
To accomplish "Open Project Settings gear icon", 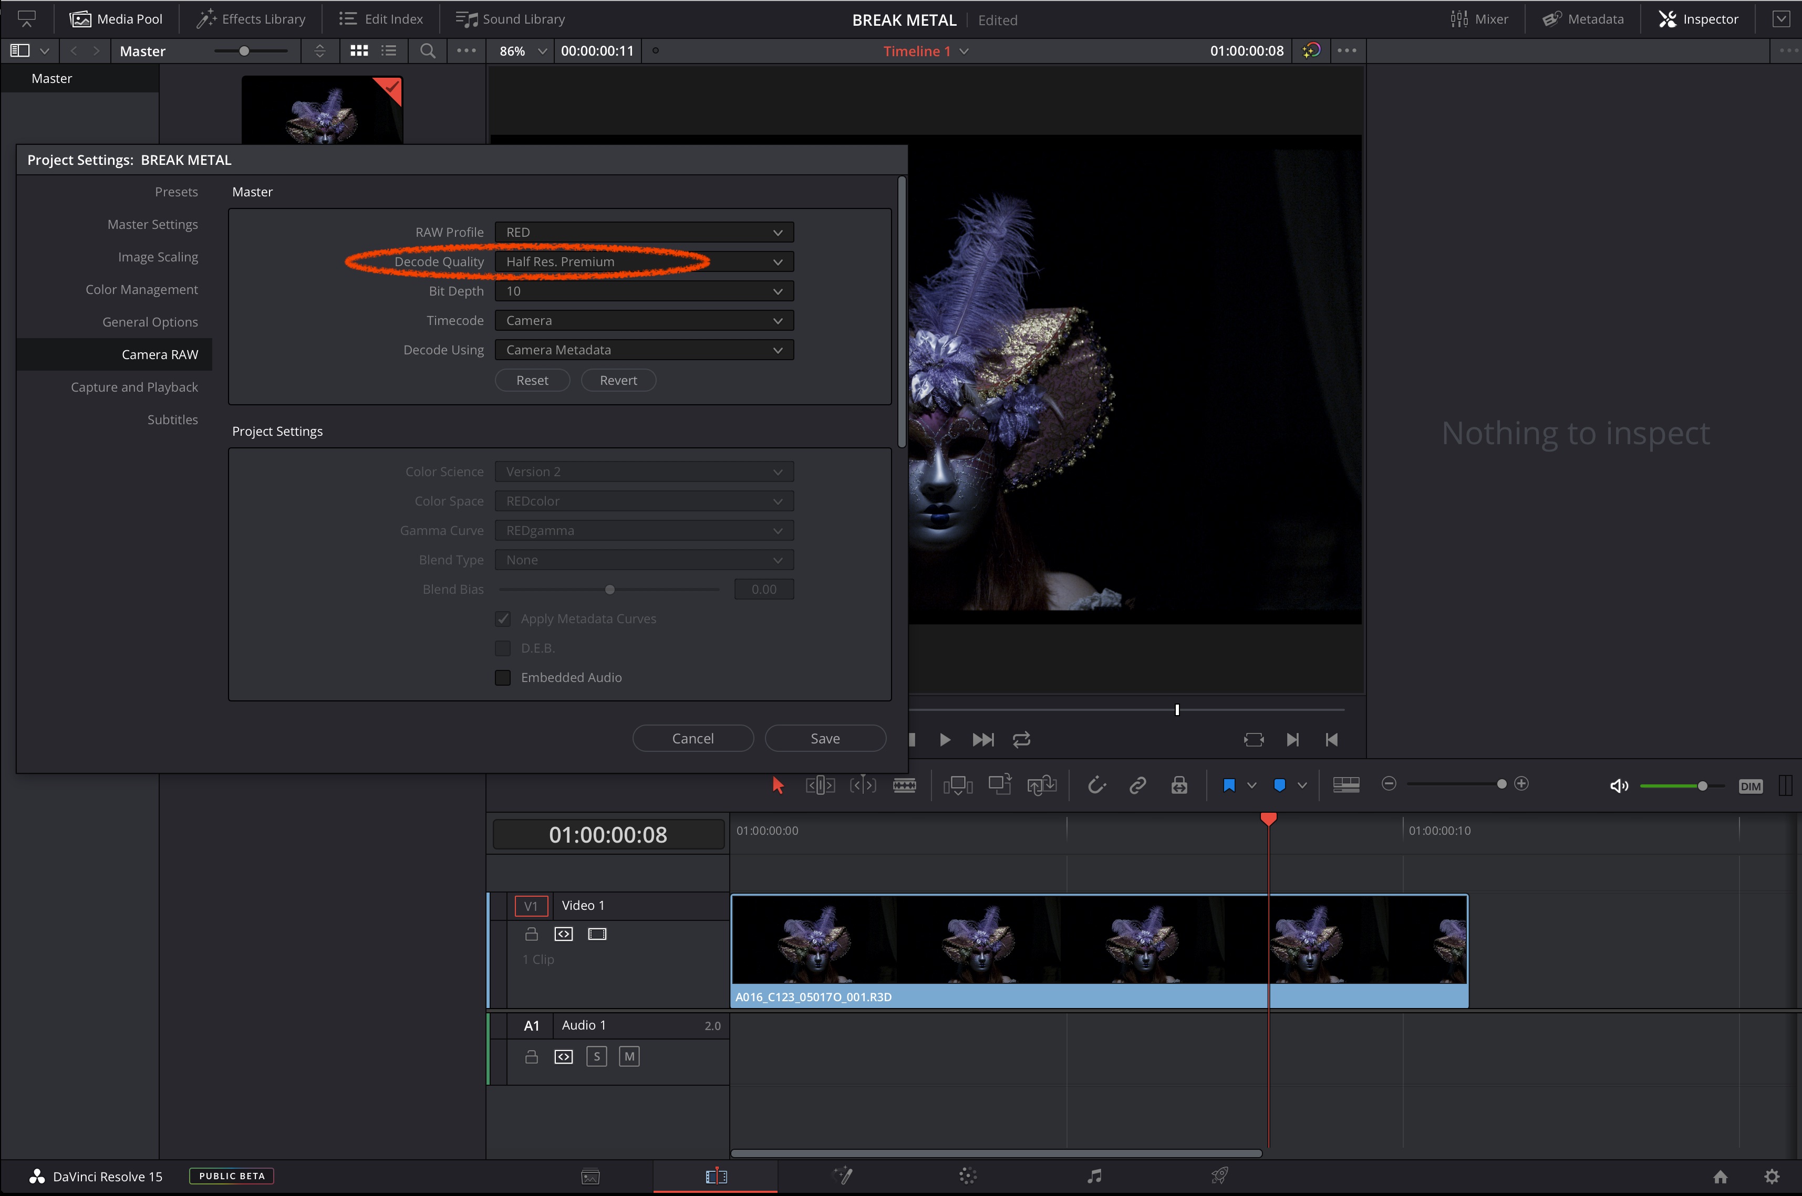I will click(x=1772, y=1177).
